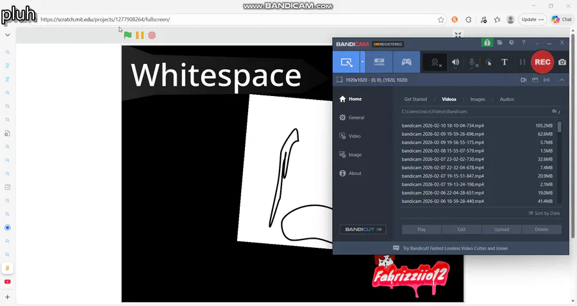Image resolution: width=577 pixels, height=306 pixels.
Task: Select bandicam 2026-02-09 19-59-26-696.mp4
Action: point(477,134)
